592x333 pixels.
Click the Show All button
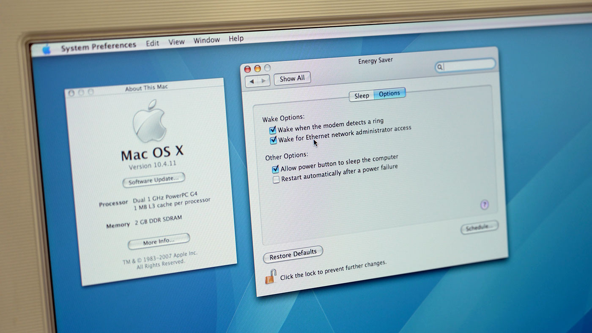(x=292, y=78)
